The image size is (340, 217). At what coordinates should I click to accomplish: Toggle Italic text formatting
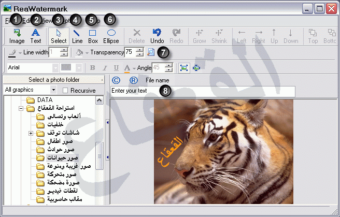tap(105, 68)
